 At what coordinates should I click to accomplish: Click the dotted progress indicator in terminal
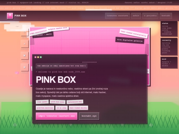[x=89, y=62]
